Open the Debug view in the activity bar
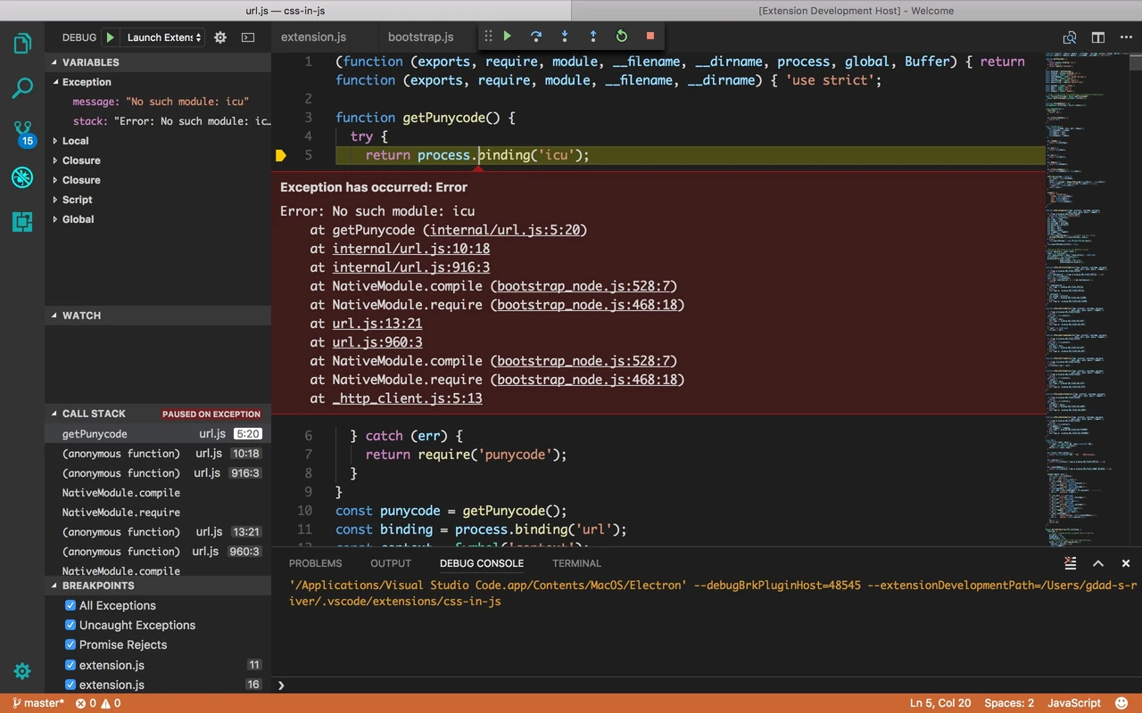Viewport: 1142px width, 713px height. [22, 177]
